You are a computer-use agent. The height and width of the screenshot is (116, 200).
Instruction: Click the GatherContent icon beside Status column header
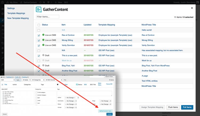(x=77, y=84)
